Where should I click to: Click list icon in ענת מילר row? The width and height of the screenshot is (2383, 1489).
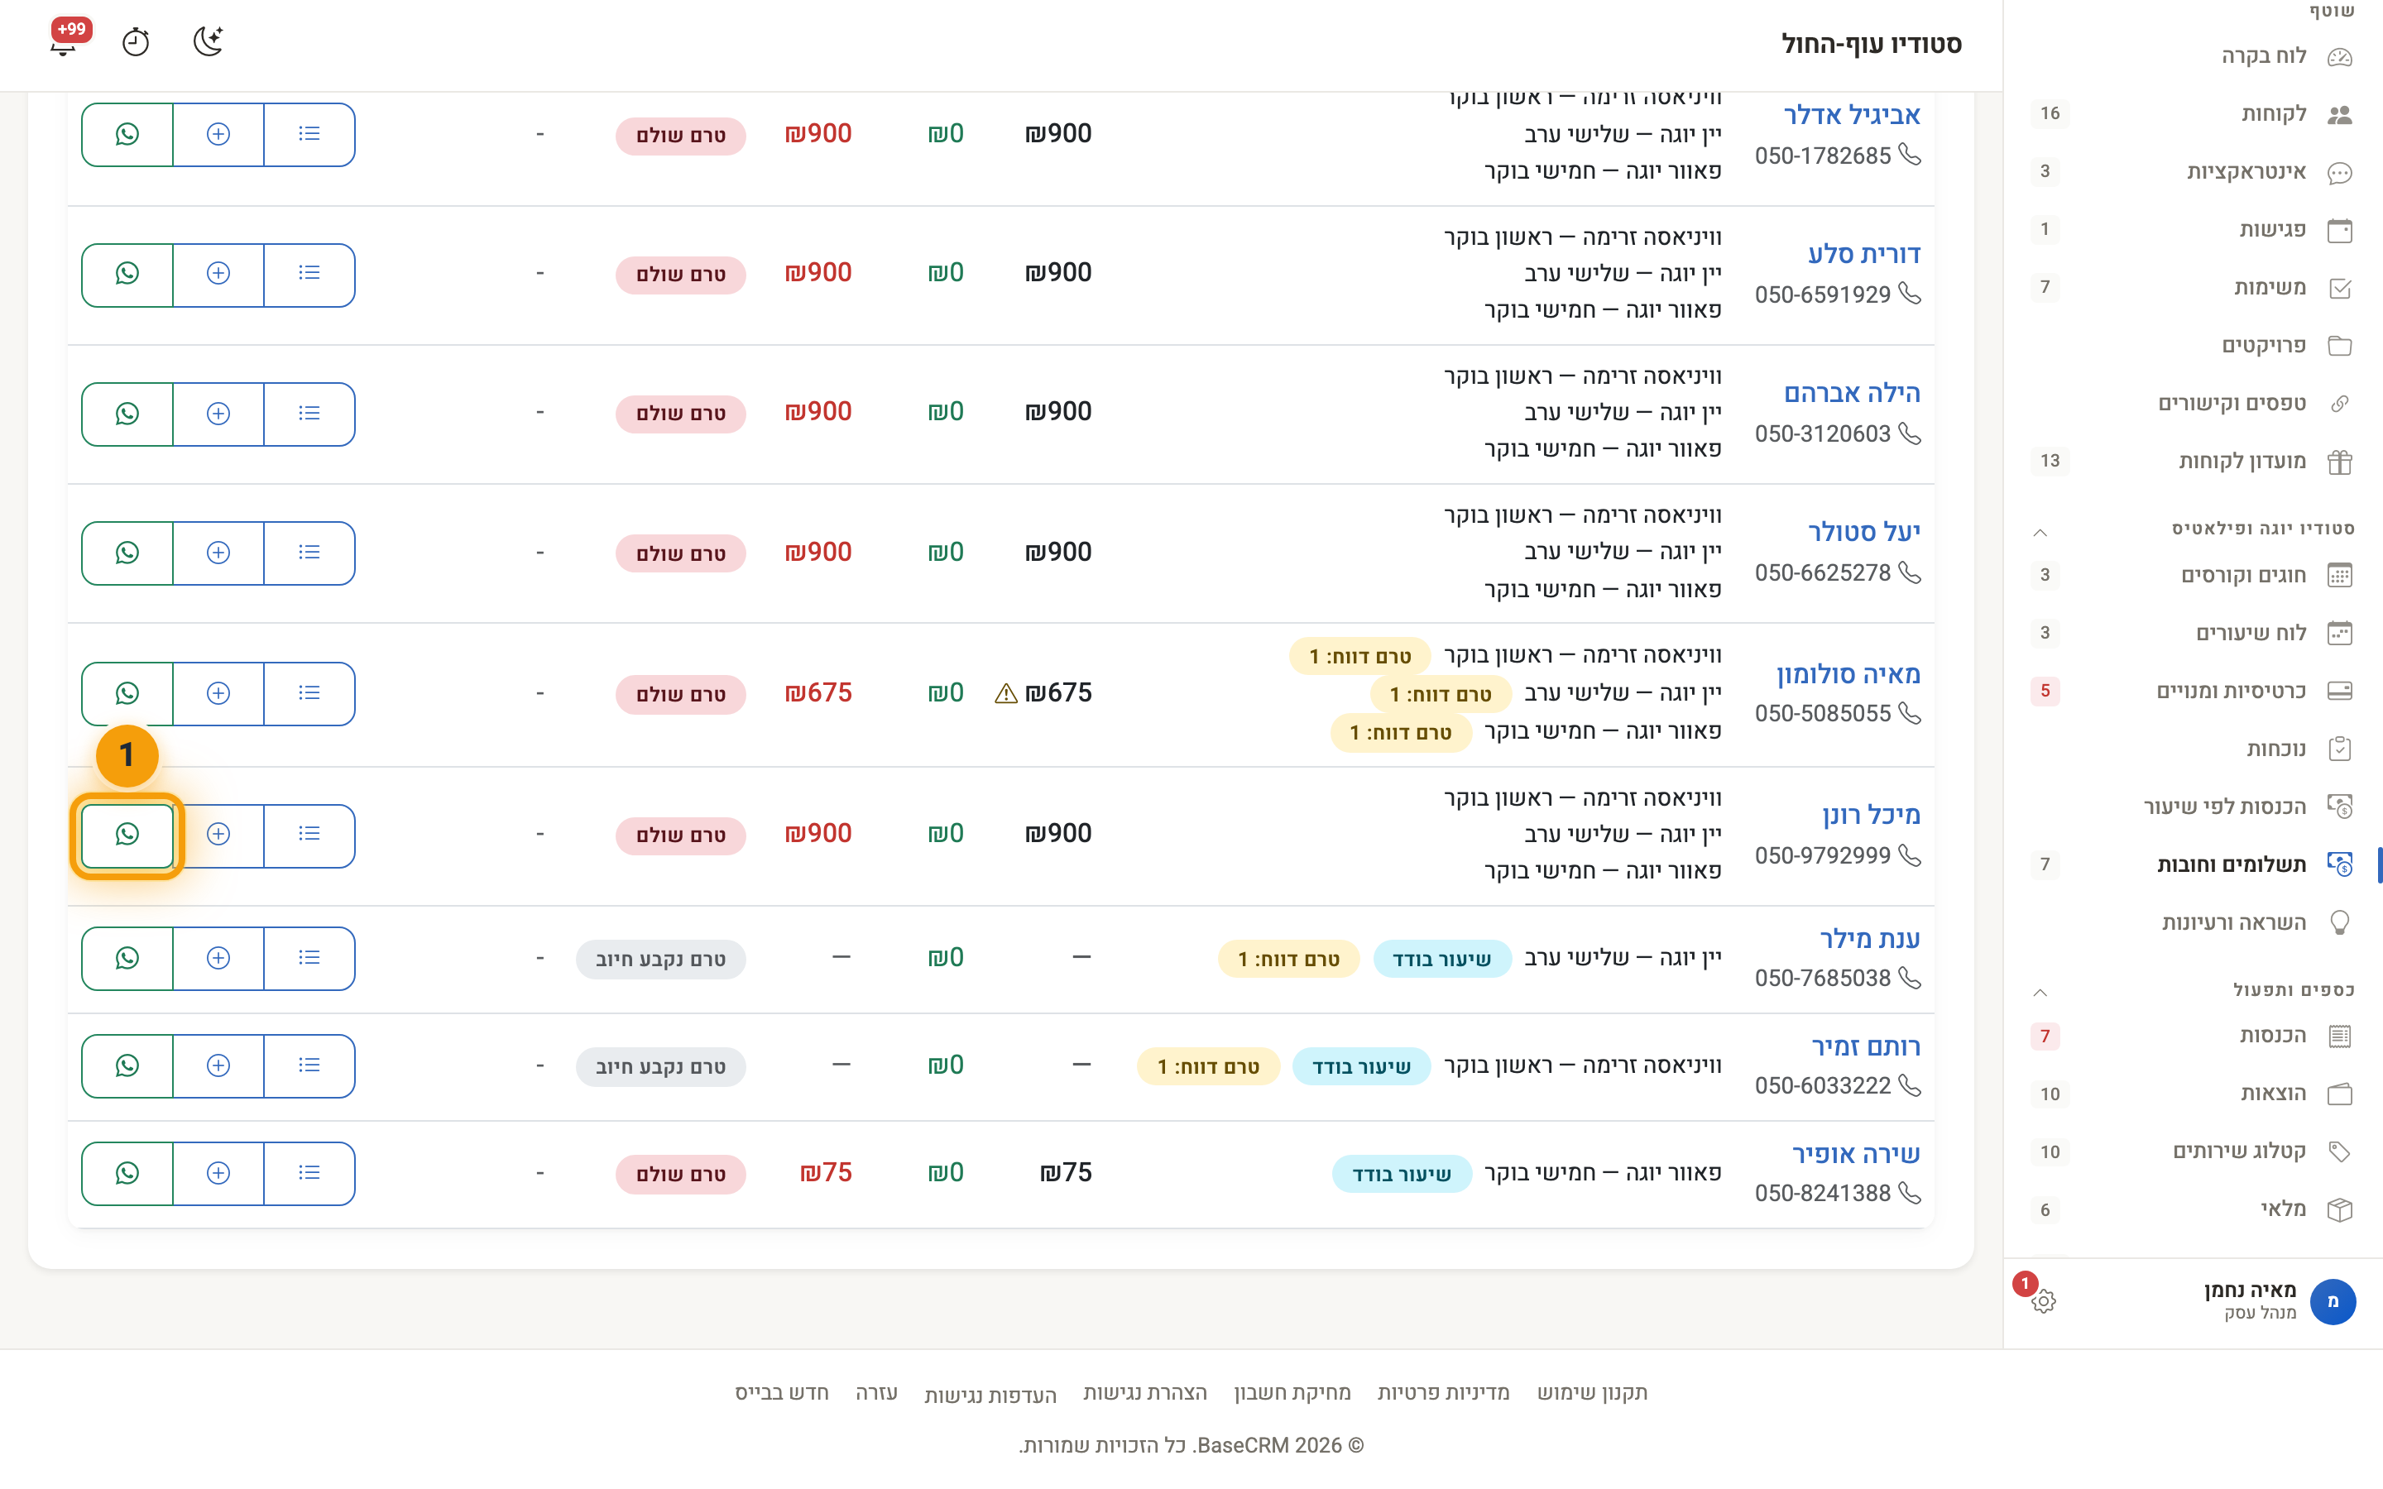tap(309, 958)
